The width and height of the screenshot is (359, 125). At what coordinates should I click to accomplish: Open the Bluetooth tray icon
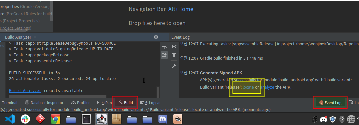pos(342,119)
